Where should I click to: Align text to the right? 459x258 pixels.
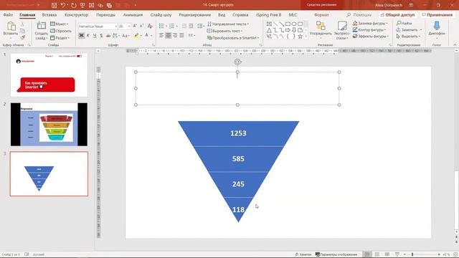(x=175, y=35)
